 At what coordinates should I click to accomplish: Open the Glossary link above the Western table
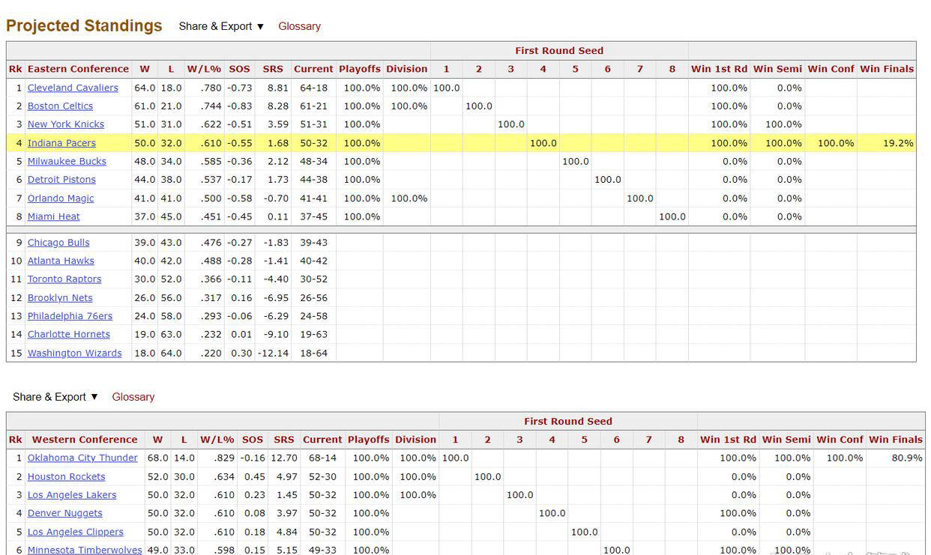coord(133,397)
